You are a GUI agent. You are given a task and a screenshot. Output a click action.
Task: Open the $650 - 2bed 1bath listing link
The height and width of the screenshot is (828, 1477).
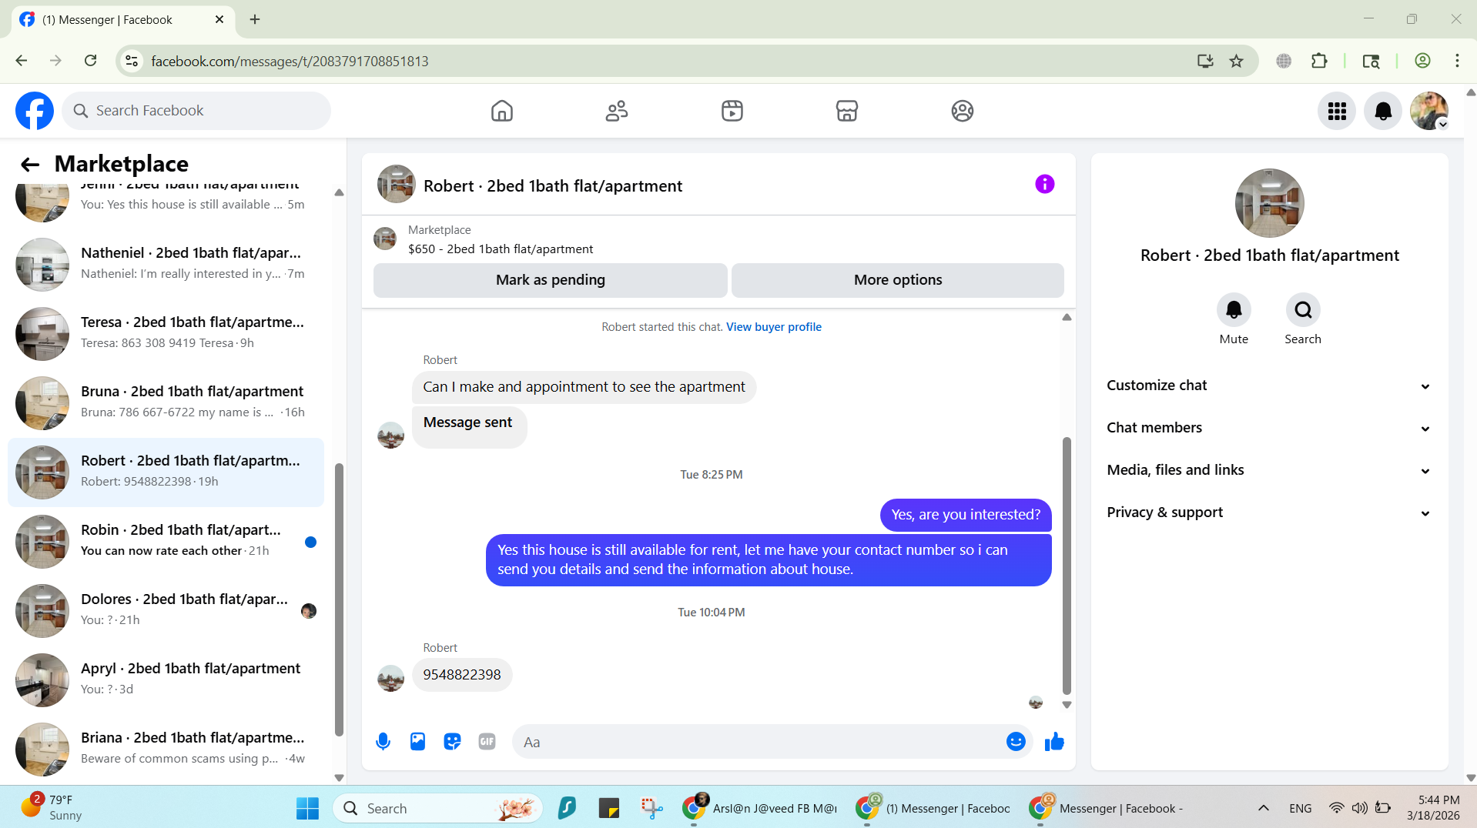coord(500,249)
